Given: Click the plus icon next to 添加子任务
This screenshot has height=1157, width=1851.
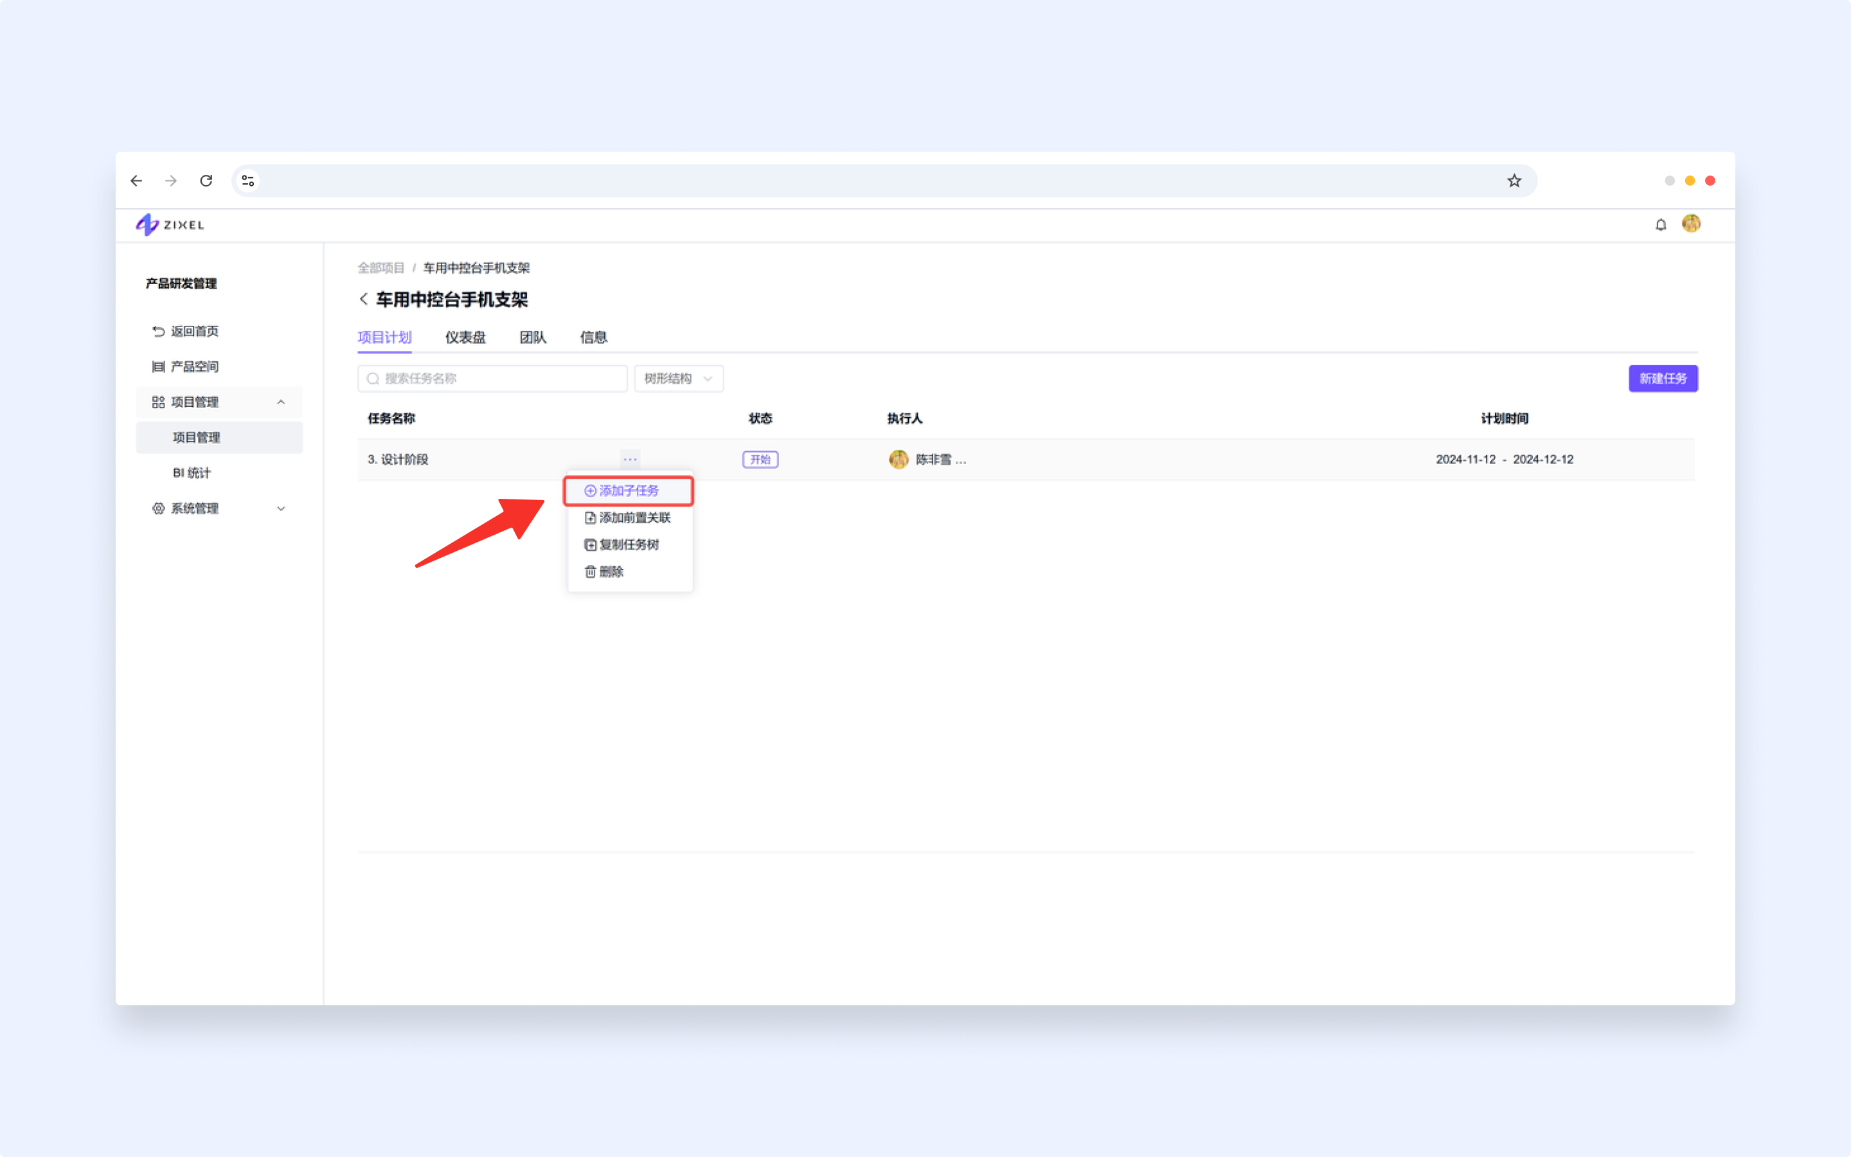Looking at the screenshot, I should (590, 491).
